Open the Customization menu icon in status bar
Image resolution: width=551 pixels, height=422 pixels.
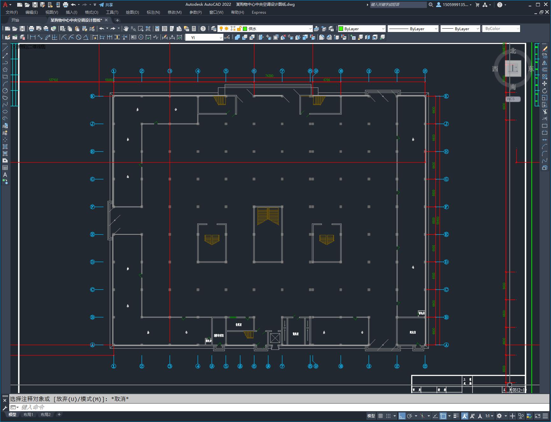tap(546, 416)
